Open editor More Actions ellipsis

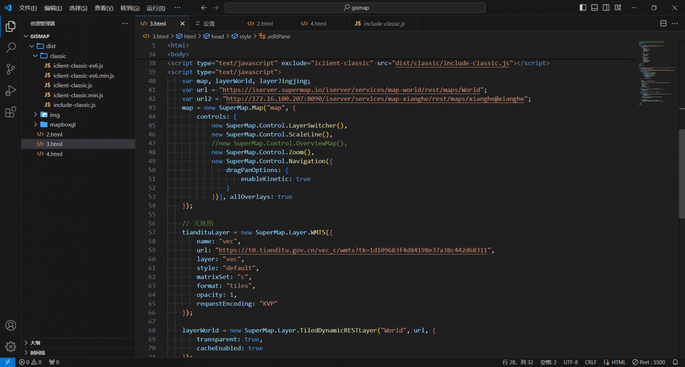tap(675, 23)
